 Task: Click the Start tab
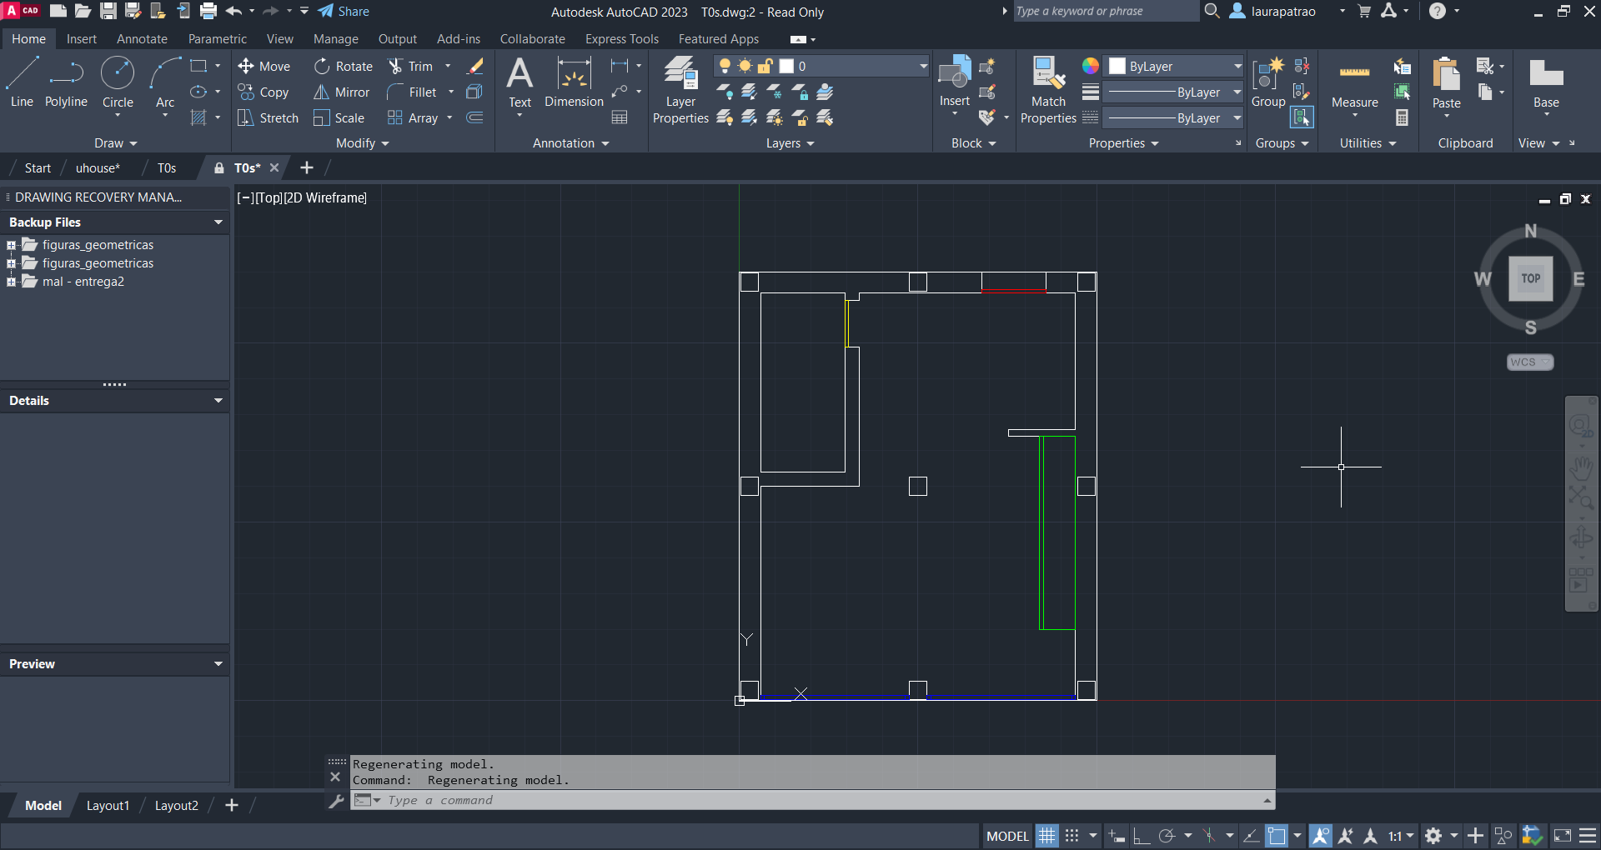(x=38, y=168)
